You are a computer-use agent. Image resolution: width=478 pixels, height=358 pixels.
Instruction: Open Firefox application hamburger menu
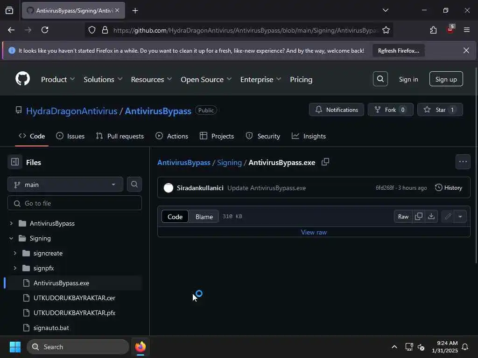point(467,30)
